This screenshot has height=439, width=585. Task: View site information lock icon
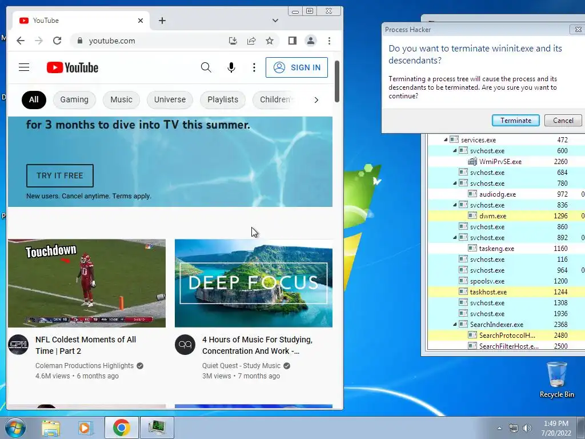79,41
